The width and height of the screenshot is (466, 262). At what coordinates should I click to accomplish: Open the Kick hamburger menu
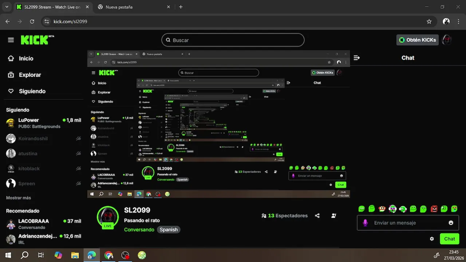click(11, 40)
